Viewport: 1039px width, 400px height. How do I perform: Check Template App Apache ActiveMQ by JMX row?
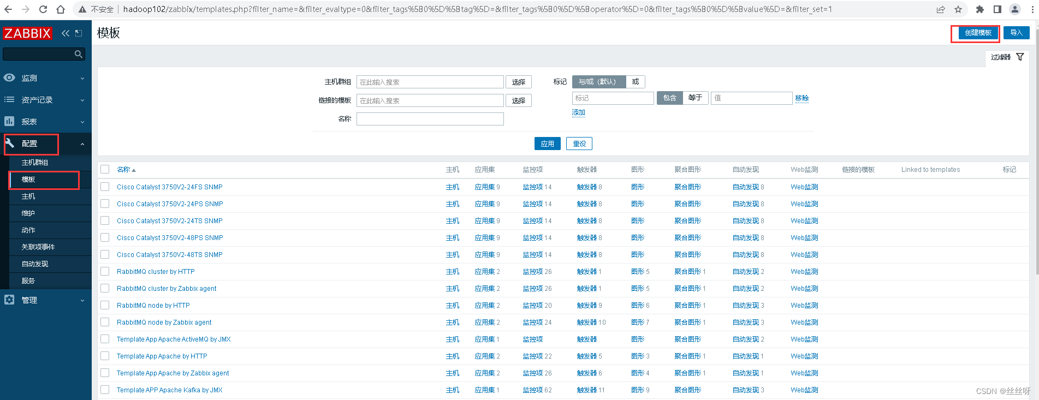coord(105,339)
